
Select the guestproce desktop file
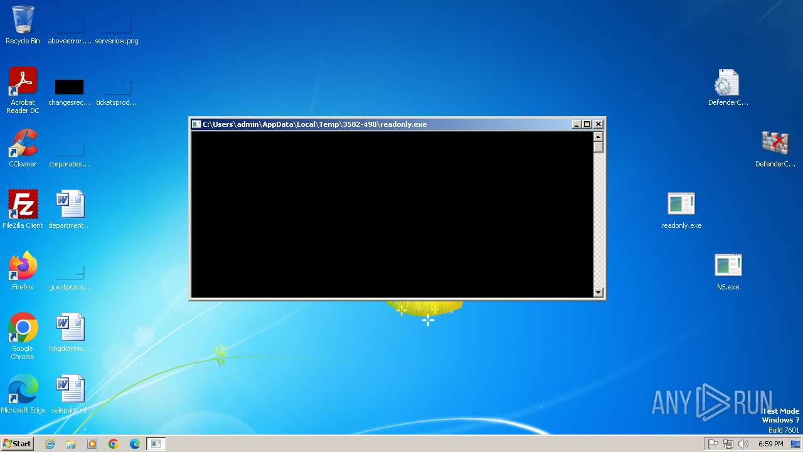pyautogui.click(x=70, y=276)
